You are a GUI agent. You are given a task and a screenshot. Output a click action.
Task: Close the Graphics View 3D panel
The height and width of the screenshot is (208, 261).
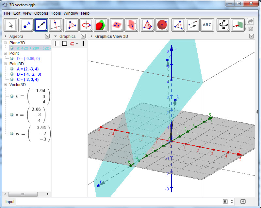coord(252,36)
